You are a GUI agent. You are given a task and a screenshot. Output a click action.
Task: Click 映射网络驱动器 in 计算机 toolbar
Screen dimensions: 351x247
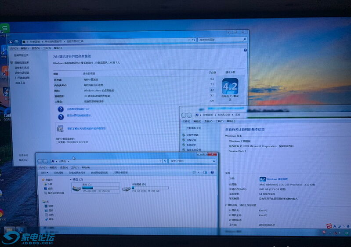pos(99,173)
